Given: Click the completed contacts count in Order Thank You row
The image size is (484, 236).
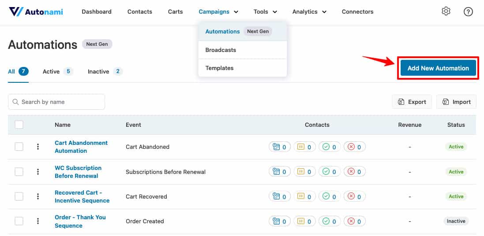Looking at the screenshot, I should pos(329,221).
